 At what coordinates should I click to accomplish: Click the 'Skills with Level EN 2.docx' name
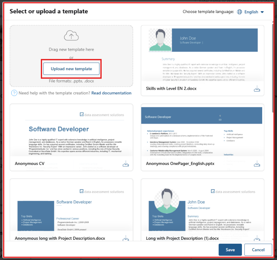tap(171, 89)
